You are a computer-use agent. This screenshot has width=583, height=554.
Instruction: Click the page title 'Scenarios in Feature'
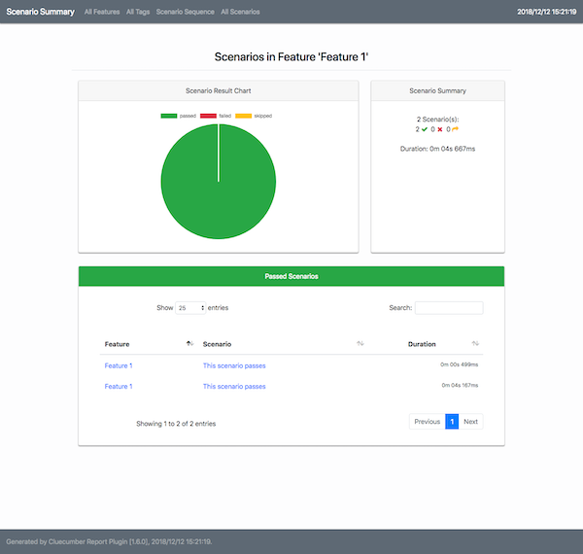coord(291,57)
